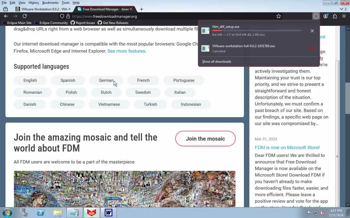The width and height of the screenshot is (350, 218).
Task: Open the Report Issues bookmark
Action: (x=83, y=23)
